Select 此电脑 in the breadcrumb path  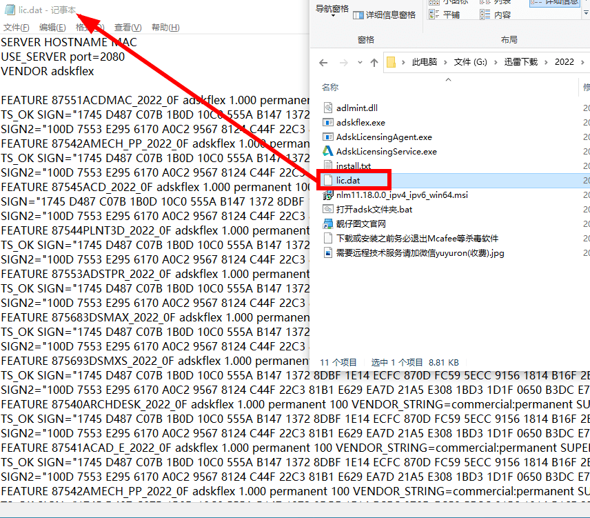(x=425, y=62)
